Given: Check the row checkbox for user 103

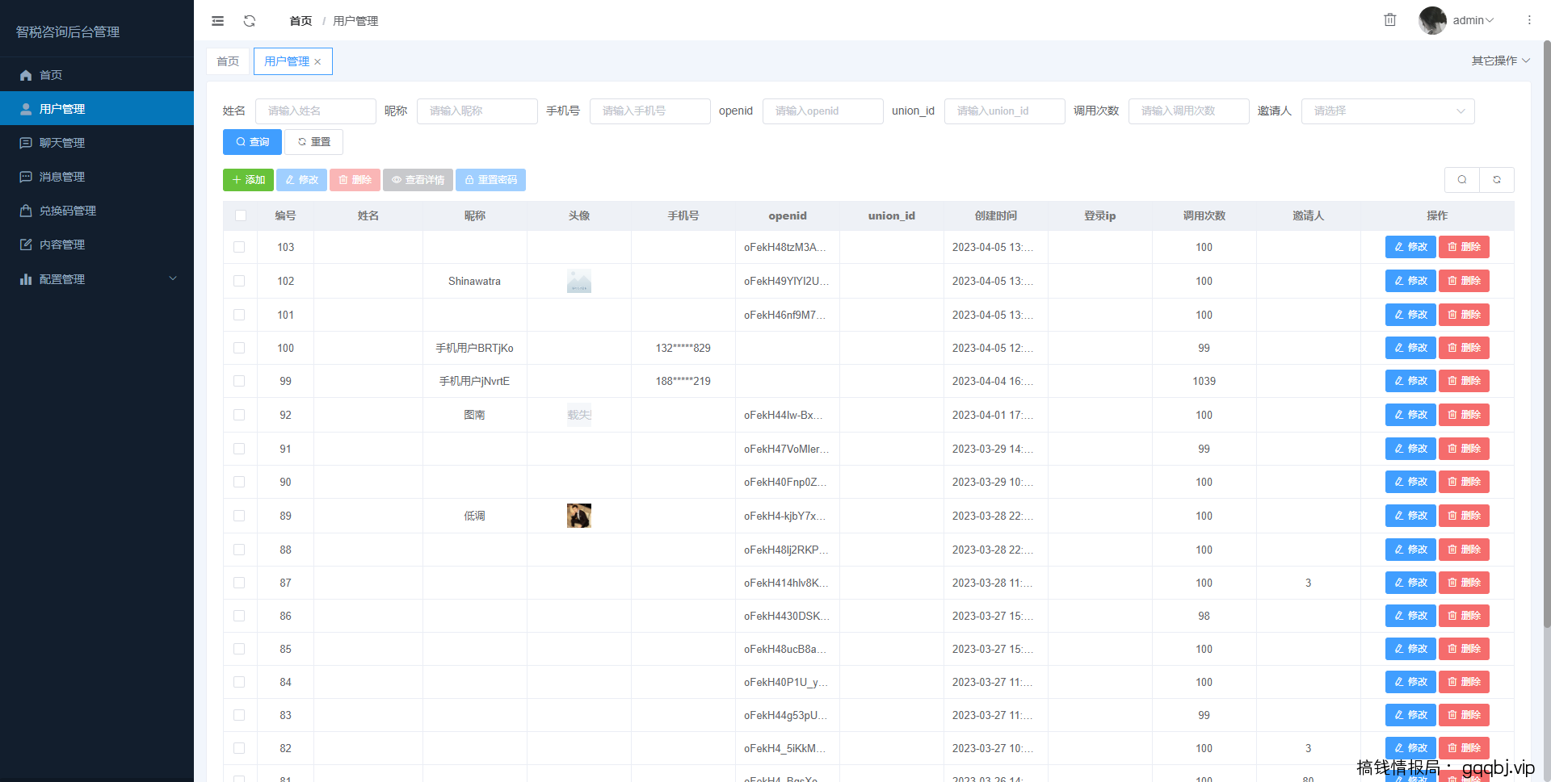Looking at the screenshot, I should tap(239, 247).
